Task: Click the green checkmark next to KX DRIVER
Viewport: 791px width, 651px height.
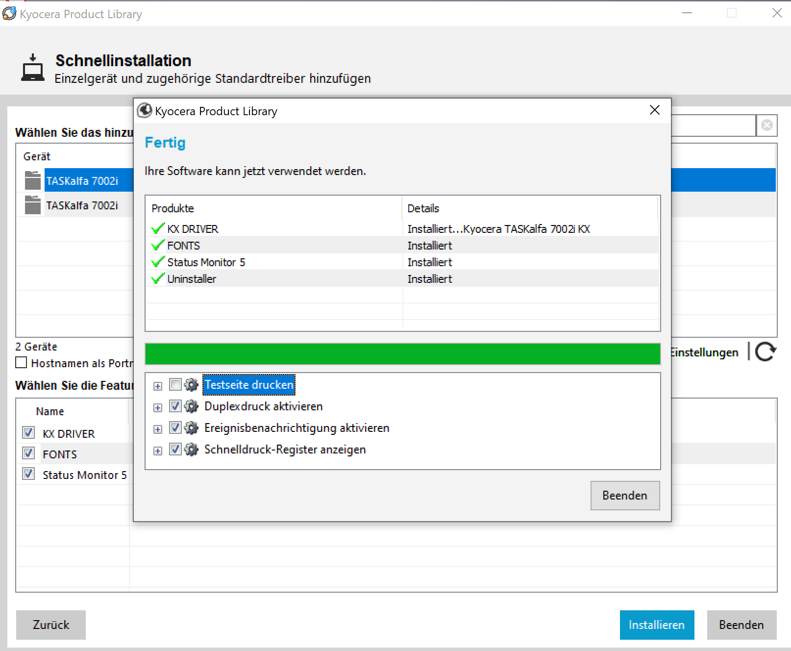Action: [x=158, y=229]
